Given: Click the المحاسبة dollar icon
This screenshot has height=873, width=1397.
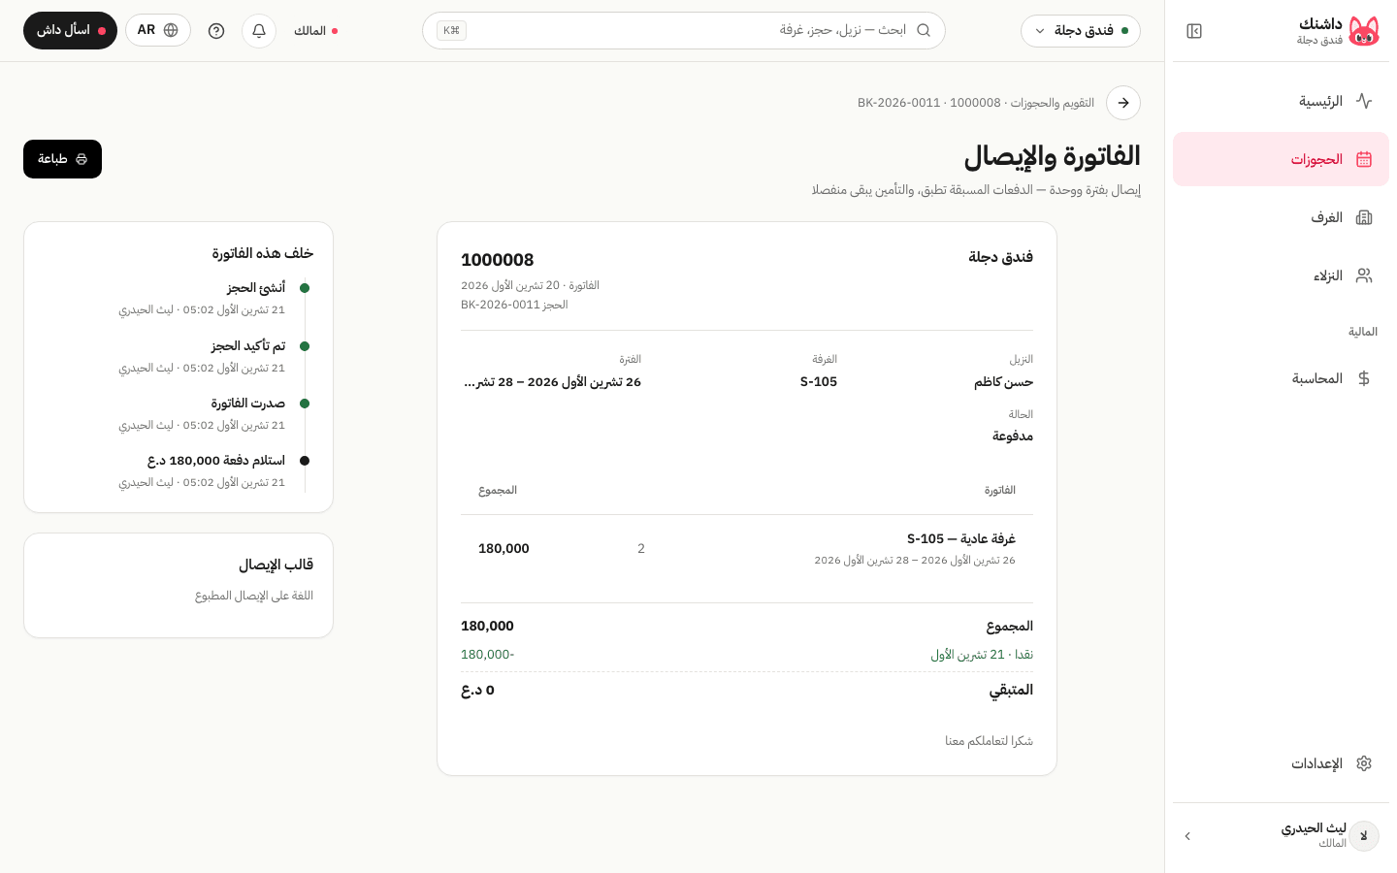Looking at the screenshot, I should click(1364, 378).
